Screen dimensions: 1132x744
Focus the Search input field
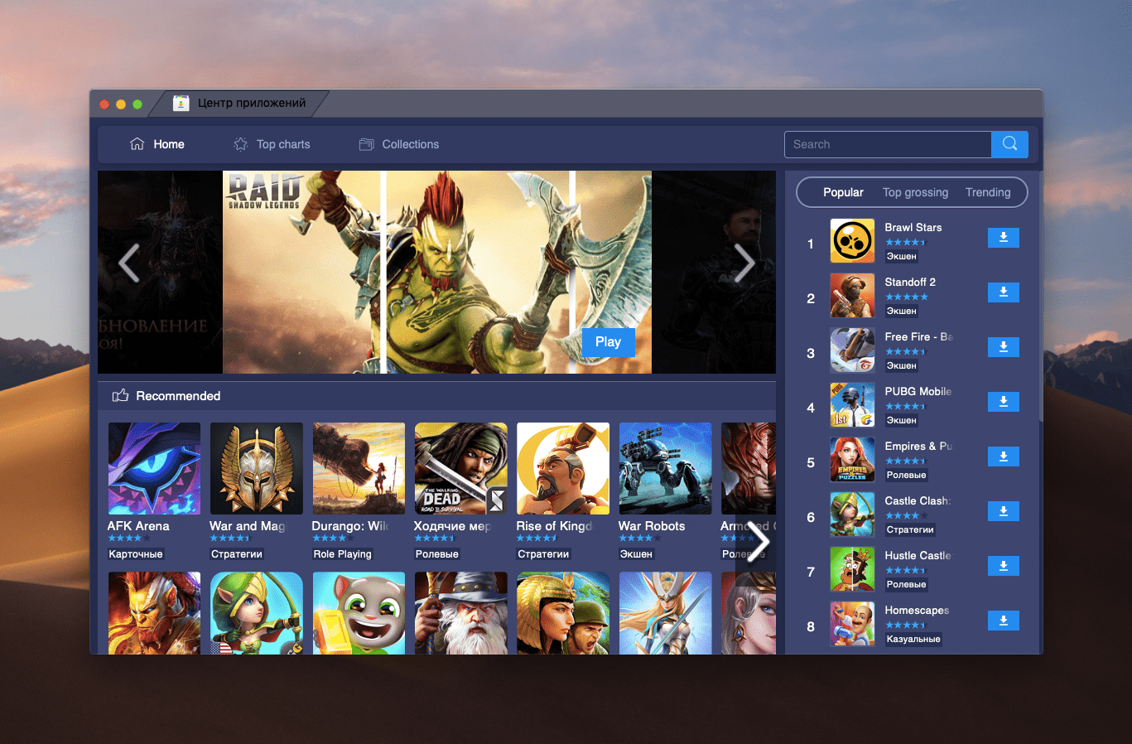[888, 144]
